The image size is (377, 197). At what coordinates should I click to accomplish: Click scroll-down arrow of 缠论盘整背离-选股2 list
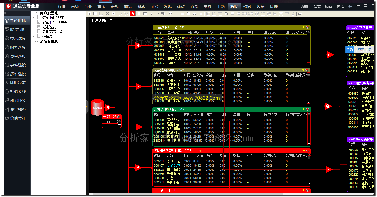[x=309, y=184]
